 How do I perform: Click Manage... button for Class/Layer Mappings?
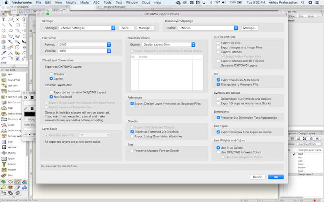tap(250, 28)
